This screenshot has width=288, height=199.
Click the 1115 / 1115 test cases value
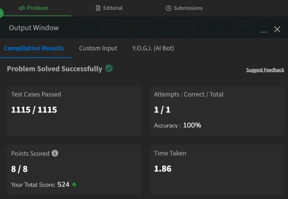(x=34, y=110)
